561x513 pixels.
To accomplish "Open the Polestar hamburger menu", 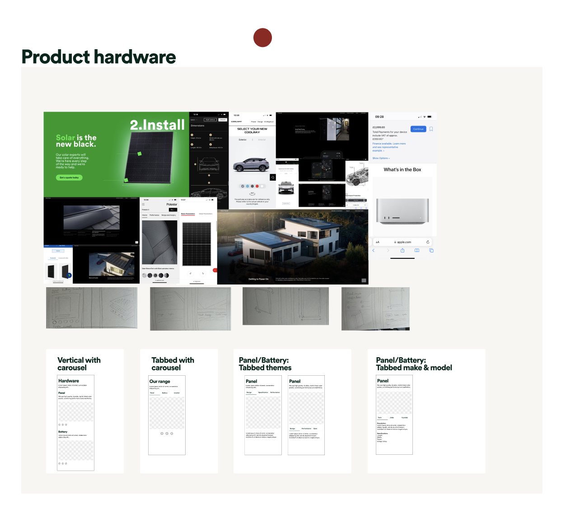I will [144, 205].
